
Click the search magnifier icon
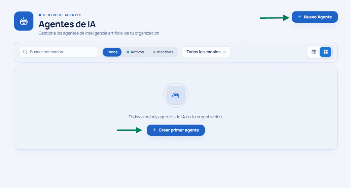(x=25, y=52)
